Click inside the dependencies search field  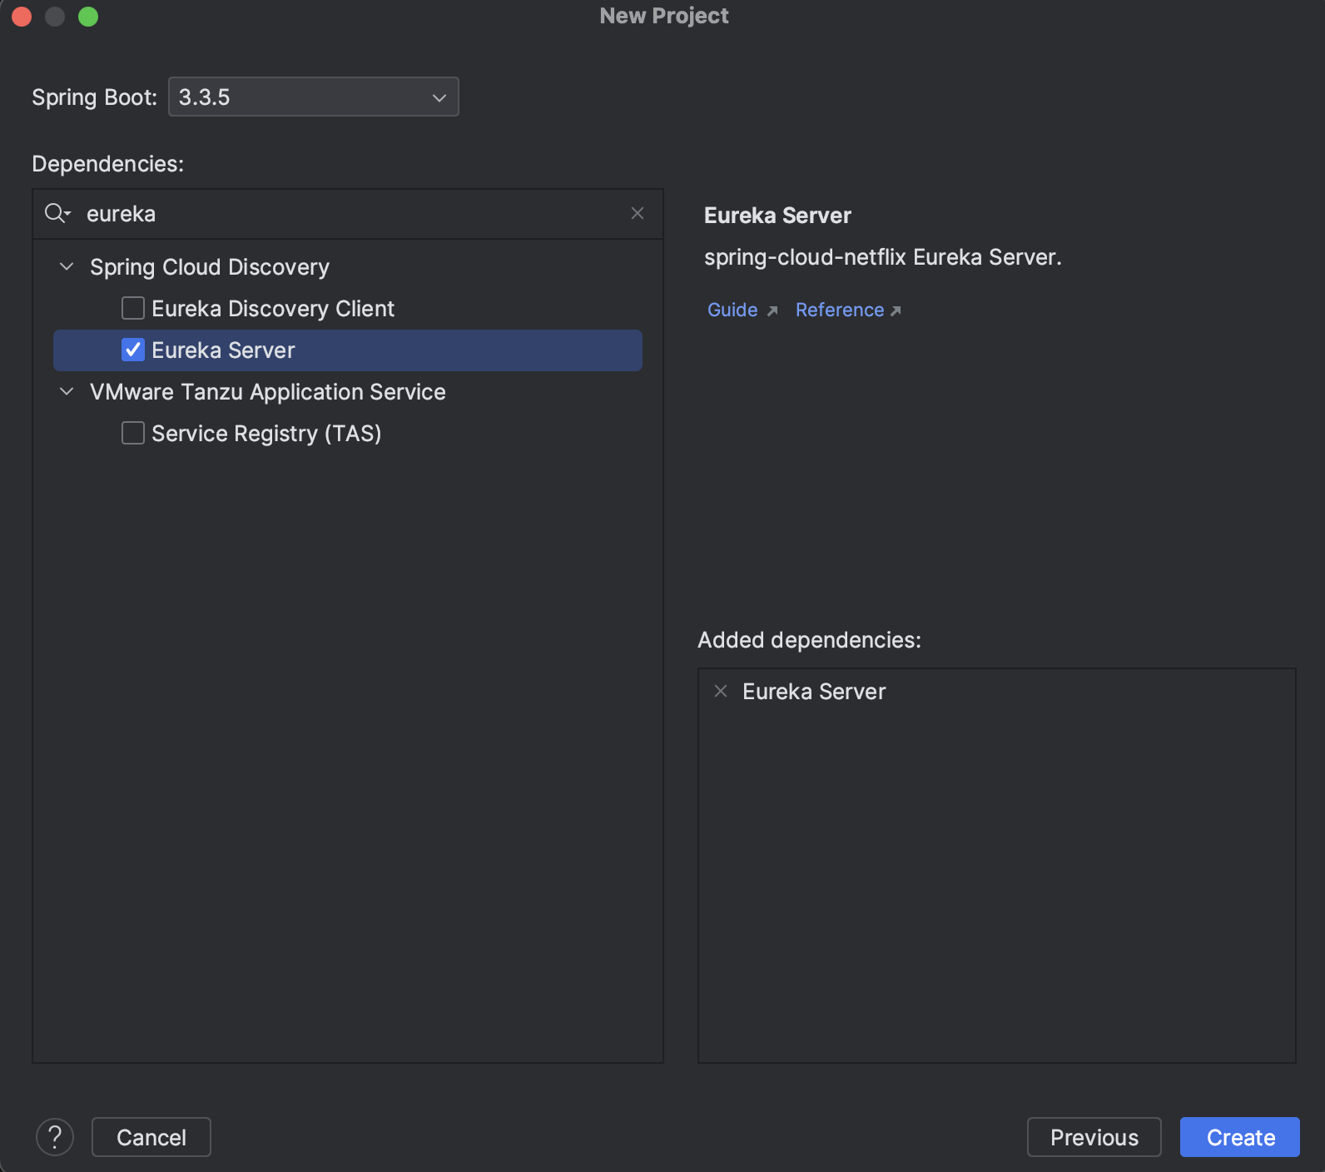point(350,214)
